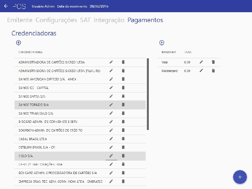Edit BANCO TRIANGULO S/A entry
This screenshot has width=252, height=189.
click(111, 113)
